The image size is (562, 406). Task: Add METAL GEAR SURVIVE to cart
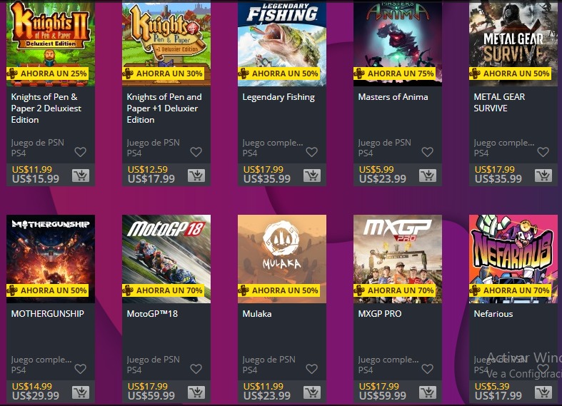pyautogui.click(x=543, y=176)
